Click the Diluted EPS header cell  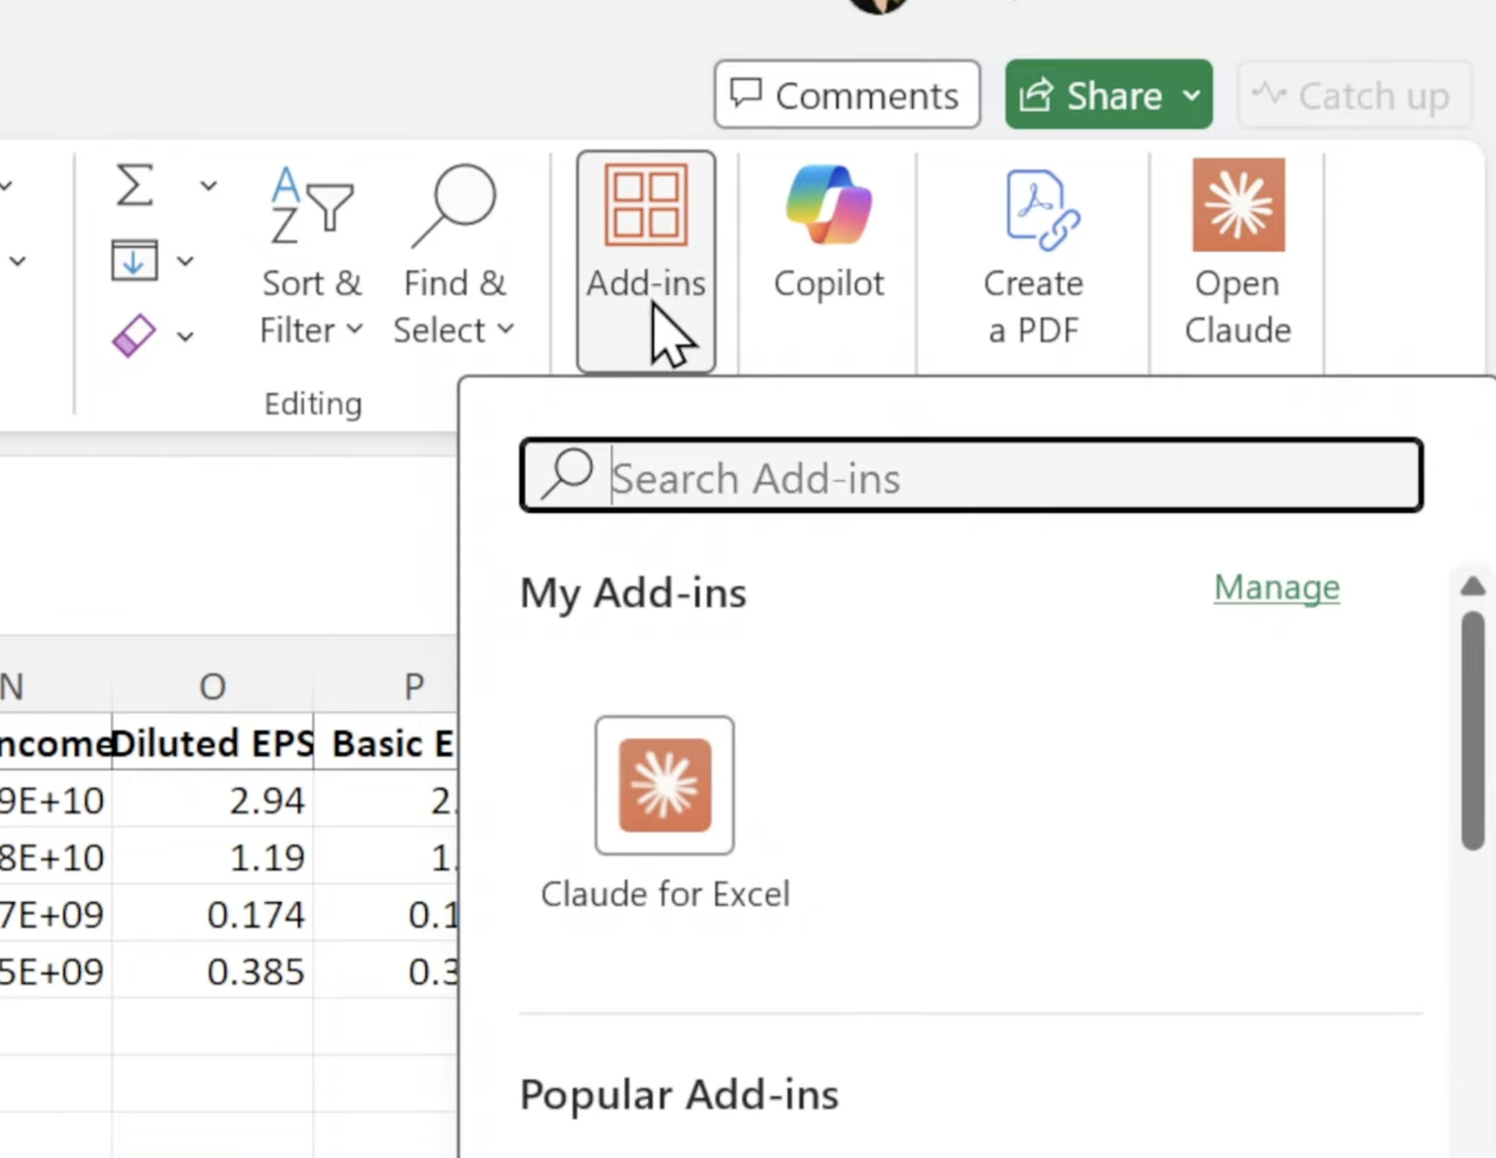coord(213,742)
